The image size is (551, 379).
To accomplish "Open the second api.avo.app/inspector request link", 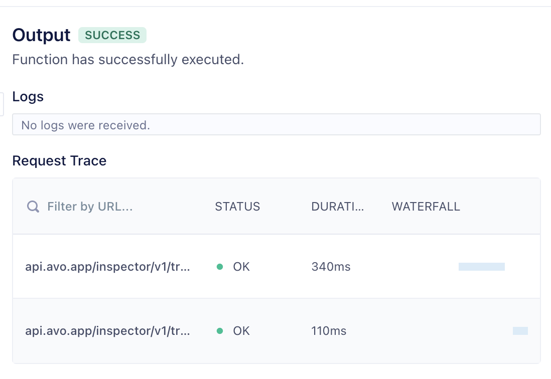I will pyautogui.click(x=108, y=331).
